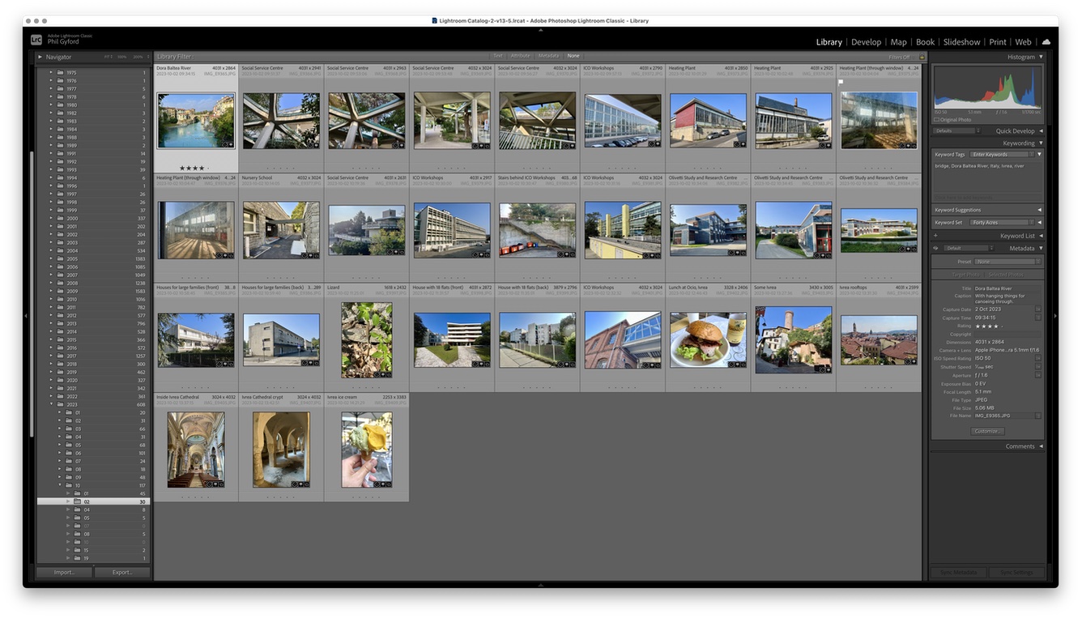Expand the Navigator panel
This screenshot has height=618, width=1082.
(40, 57)
